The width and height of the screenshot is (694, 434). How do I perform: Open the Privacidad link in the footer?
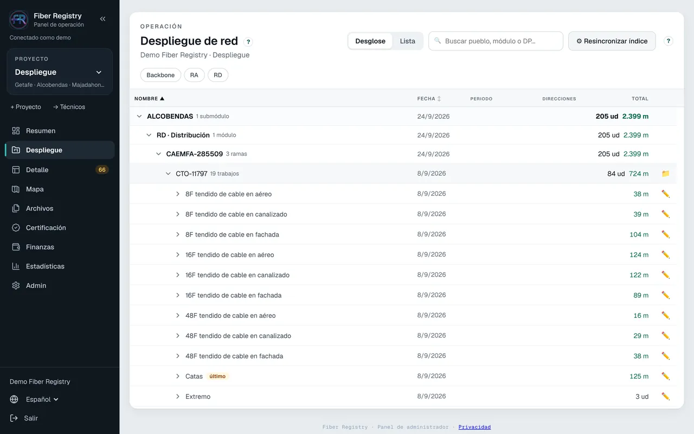tap(474, 427)
